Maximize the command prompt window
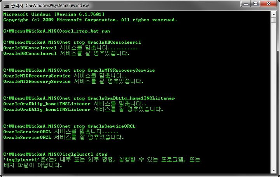Viewport: 280px width, 177px height. pos(255,3)
